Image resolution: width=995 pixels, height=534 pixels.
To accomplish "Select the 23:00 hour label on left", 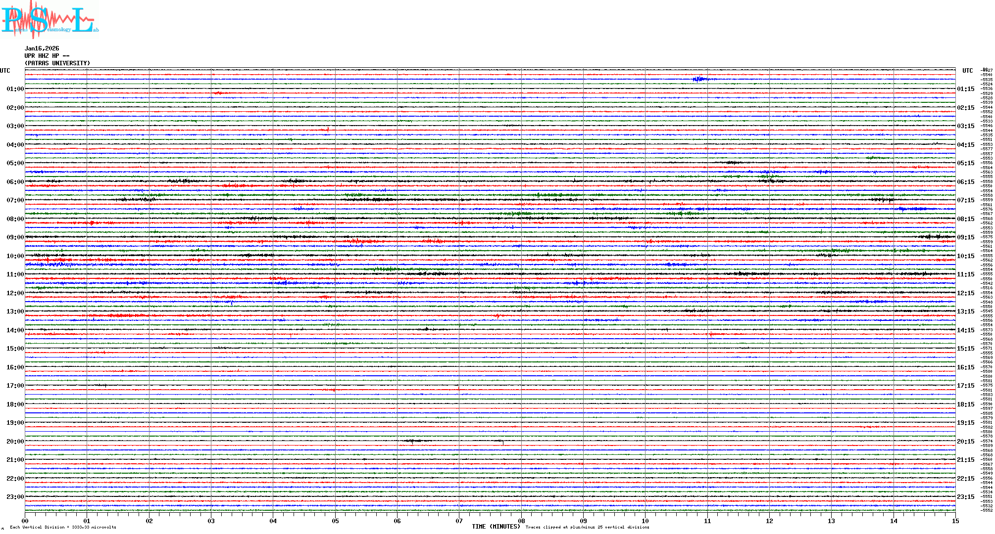I will coord(15,497).
